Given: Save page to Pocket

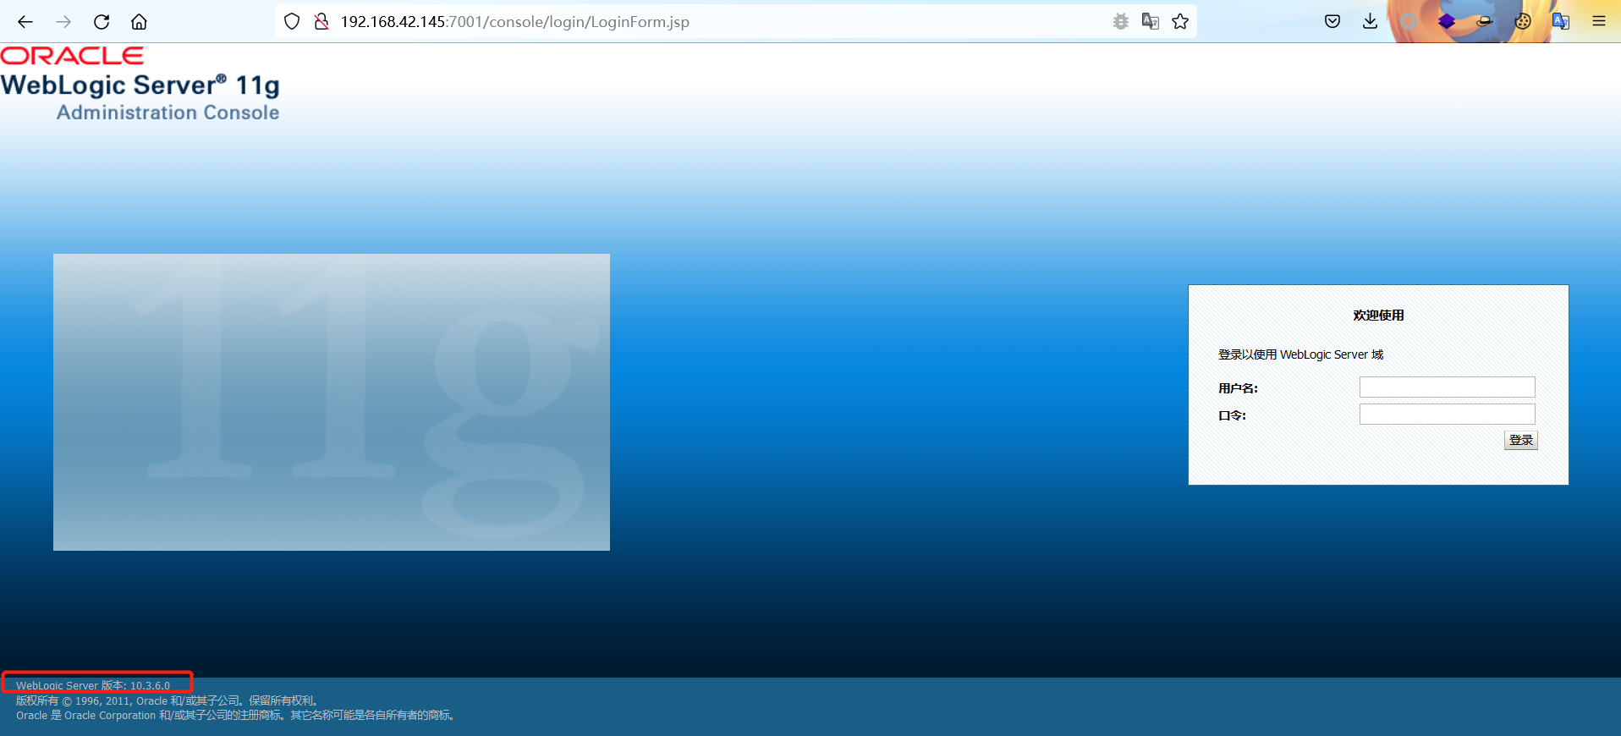Looking at the screenshot, I should coord(1333,22).
